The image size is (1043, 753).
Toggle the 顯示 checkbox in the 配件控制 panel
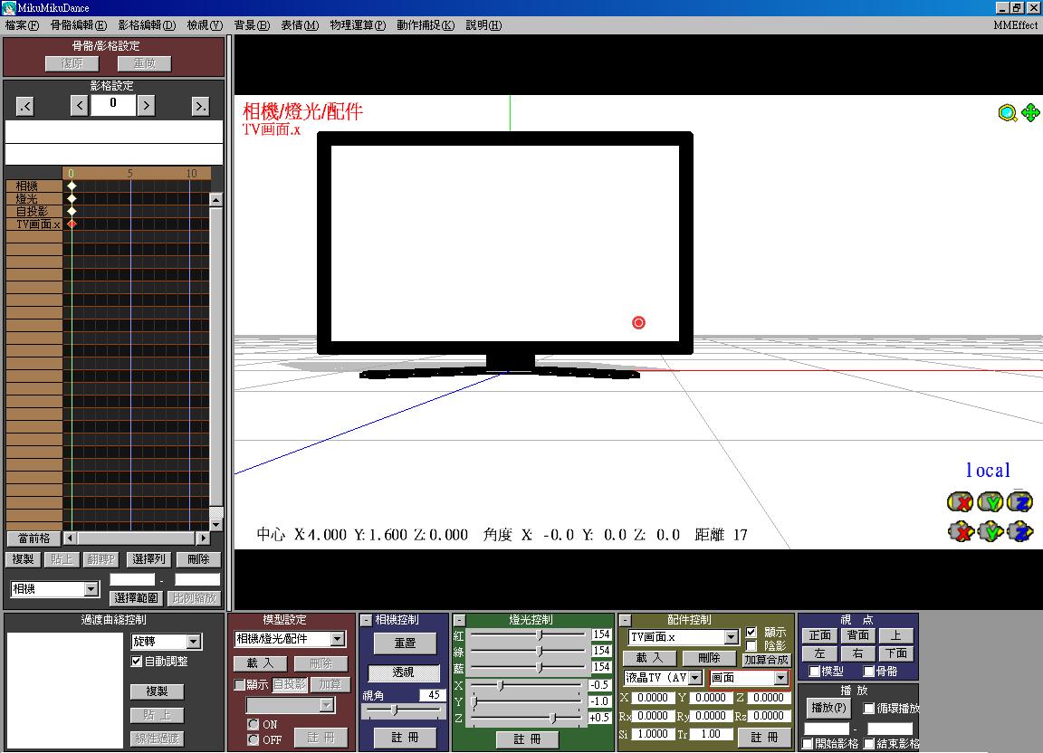[x=751, y=632]
